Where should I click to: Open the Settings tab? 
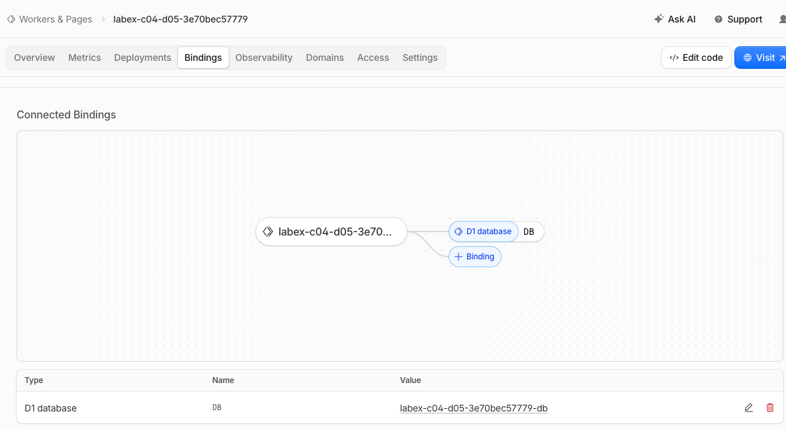point(420,58)
